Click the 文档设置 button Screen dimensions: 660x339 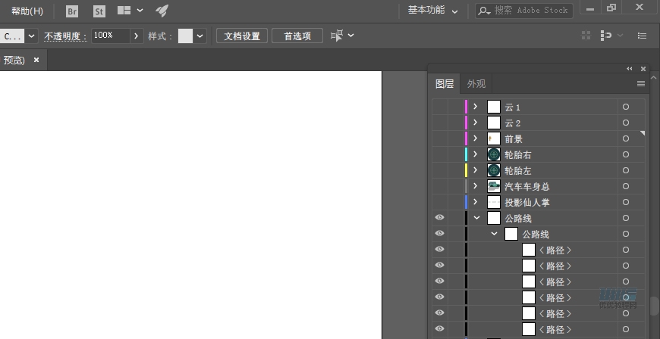click(241, 36)
